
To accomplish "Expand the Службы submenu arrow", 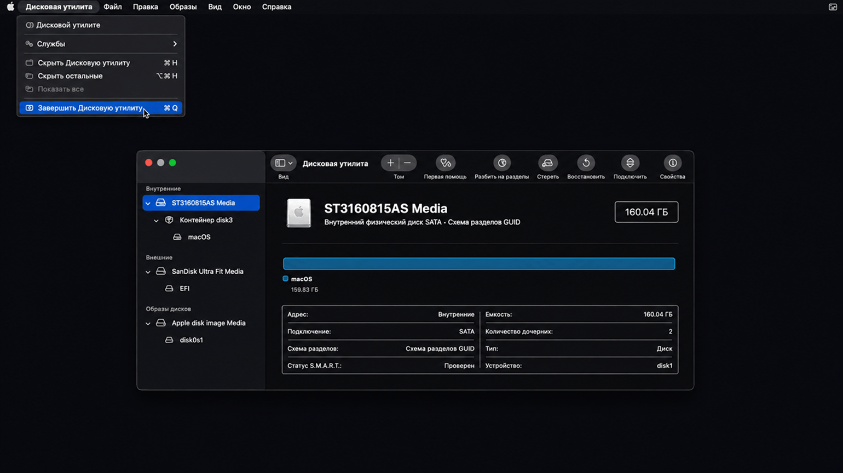I will pos(175,44).
